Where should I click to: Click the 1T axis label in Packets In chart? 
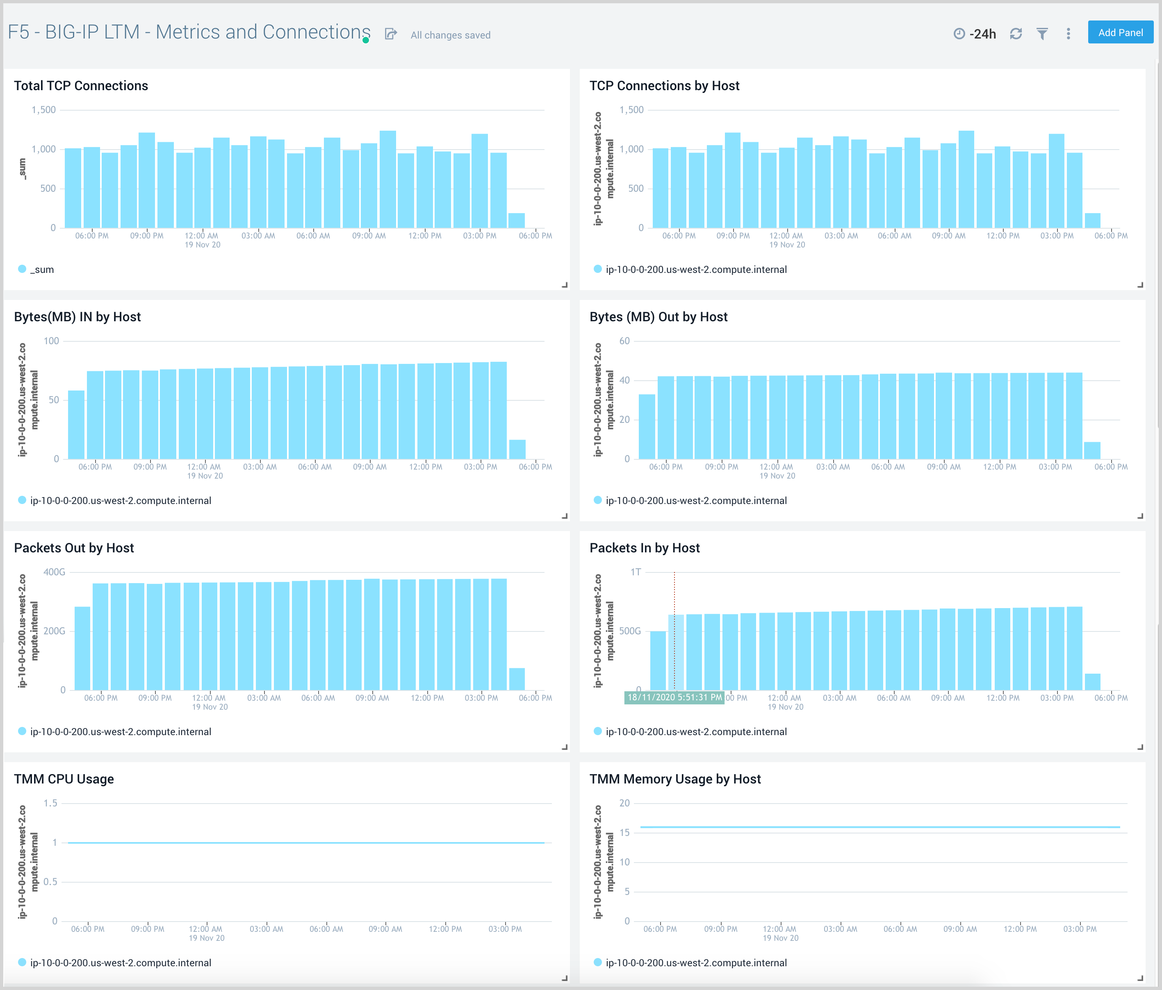tap(636, 572)
